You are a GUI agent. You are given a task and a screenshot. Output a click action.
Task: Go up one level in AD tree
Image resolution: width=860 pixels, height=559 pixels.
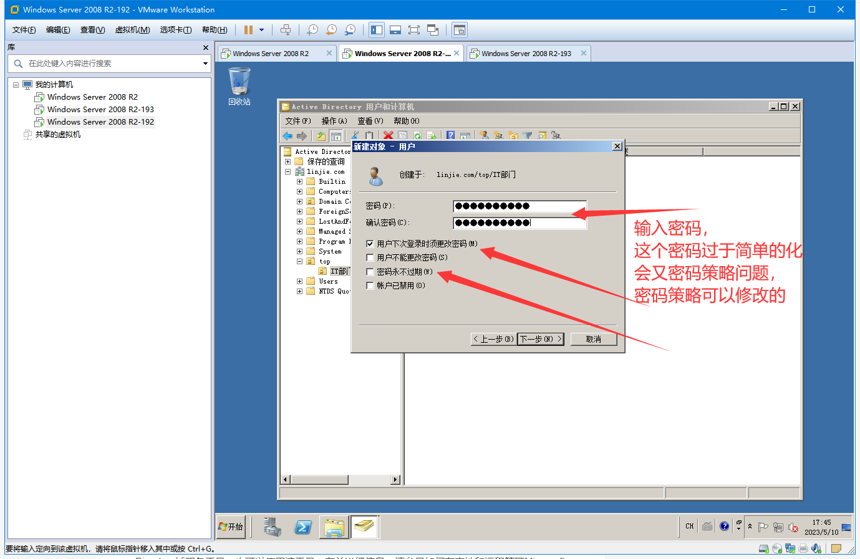click(x=321, y=136)
